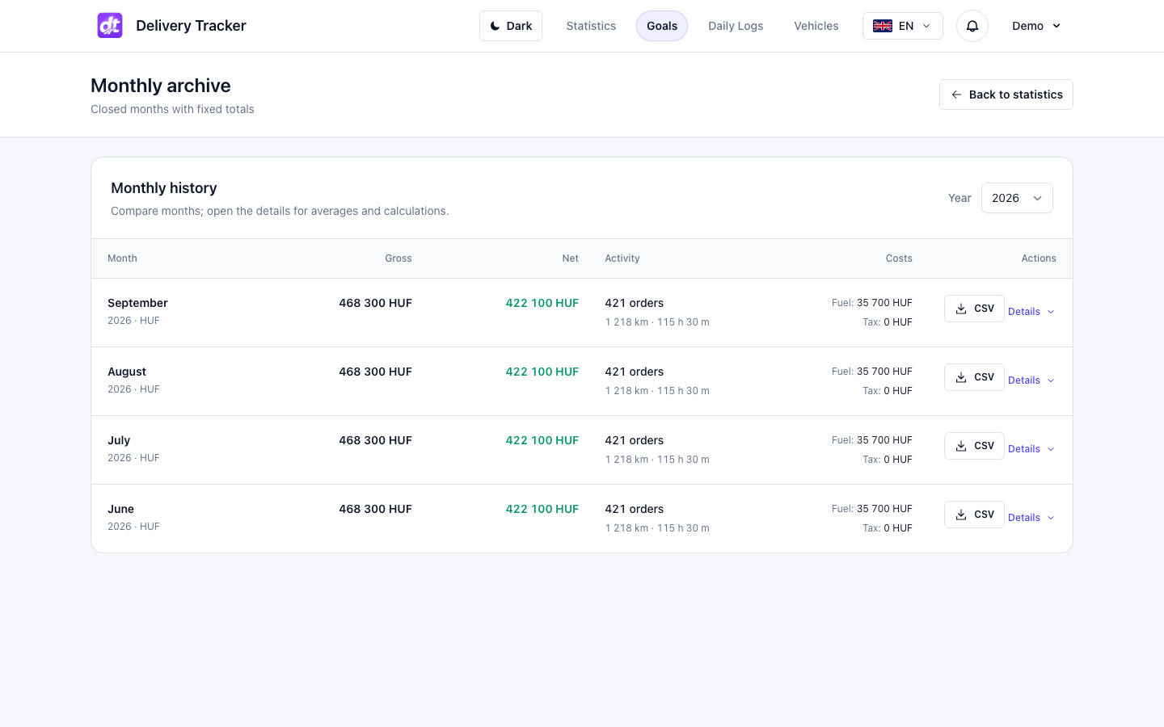This screenshot has height=727, width=1164.
Task: Click the Monthly history heading
Action: click(164, 188)
